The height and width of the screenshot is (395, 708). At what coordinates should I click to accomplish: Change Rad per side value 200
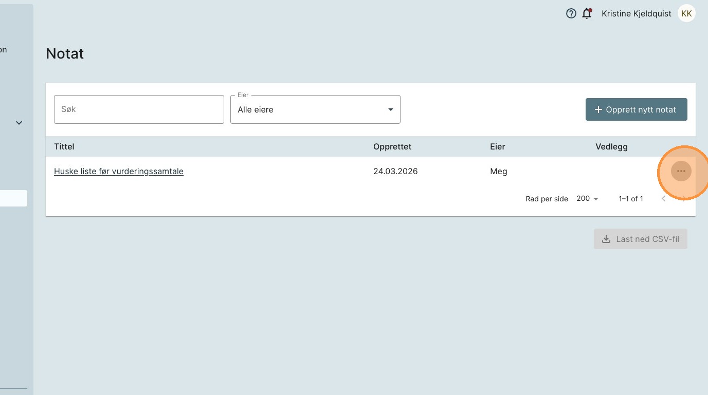coord(587,199)
